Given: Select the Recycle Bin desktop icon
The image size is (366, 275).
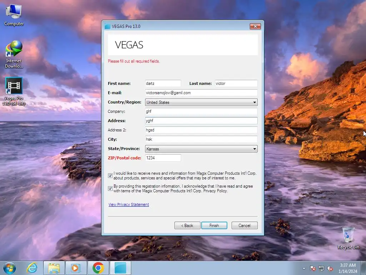Looking at the screenshot, I should [348, 238].
